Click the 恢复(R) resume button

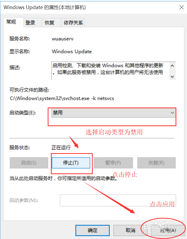(x=156, y=163)
